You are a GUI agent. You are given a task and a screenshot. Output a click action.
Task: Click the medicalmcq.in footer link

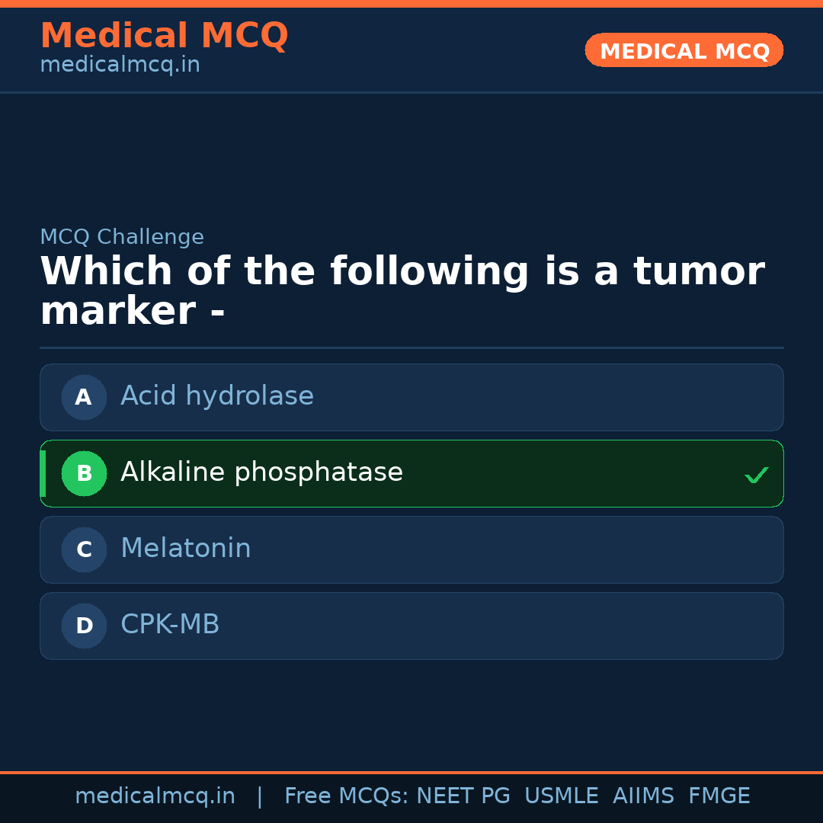click(155, 796)
